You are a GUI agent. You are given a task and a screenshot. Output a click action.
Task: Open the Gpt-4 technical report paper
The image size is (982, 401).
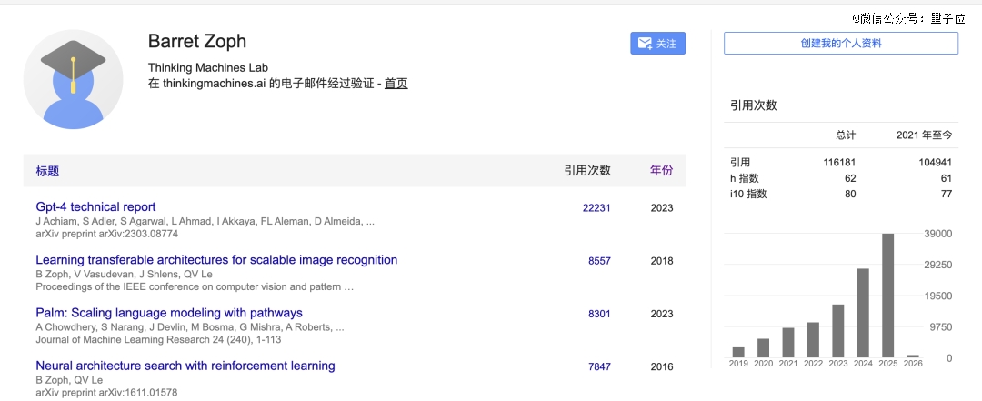coord(95,206)
